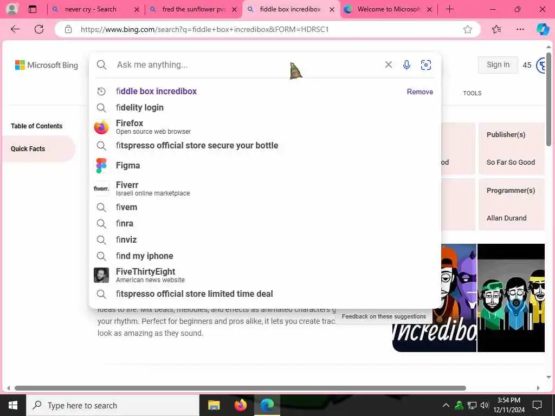Open the site info lock icon

point(68,29)
